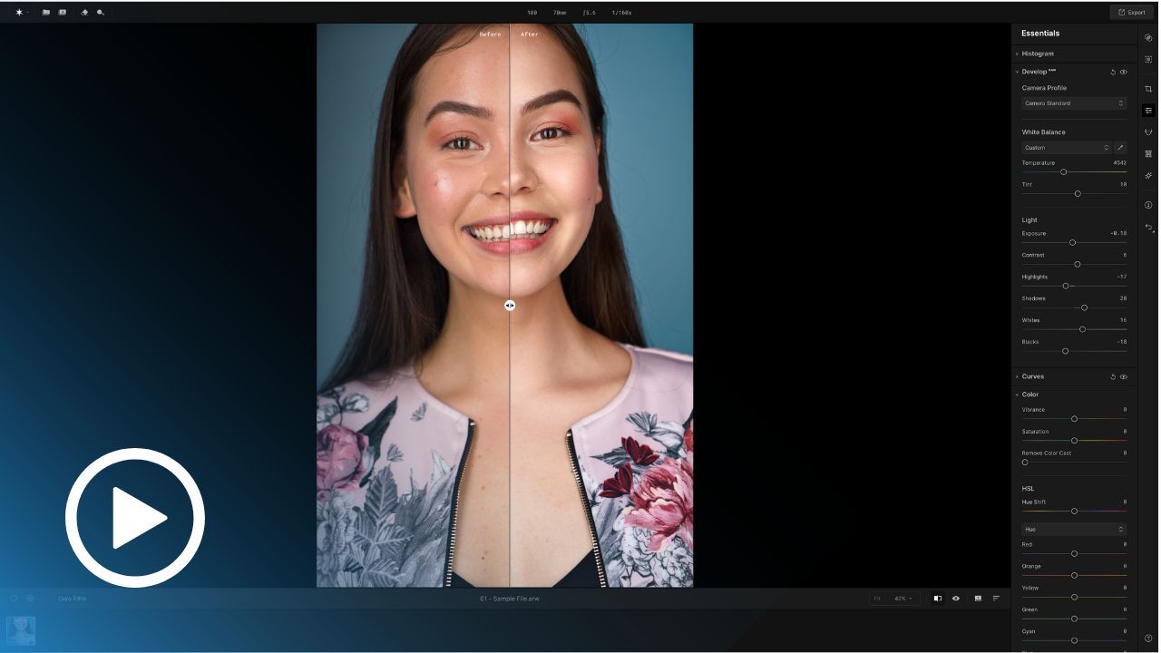The image size is (1161, 653).
Task: Select the Crop tool in right sidebar
Action: pos(1148,89)
